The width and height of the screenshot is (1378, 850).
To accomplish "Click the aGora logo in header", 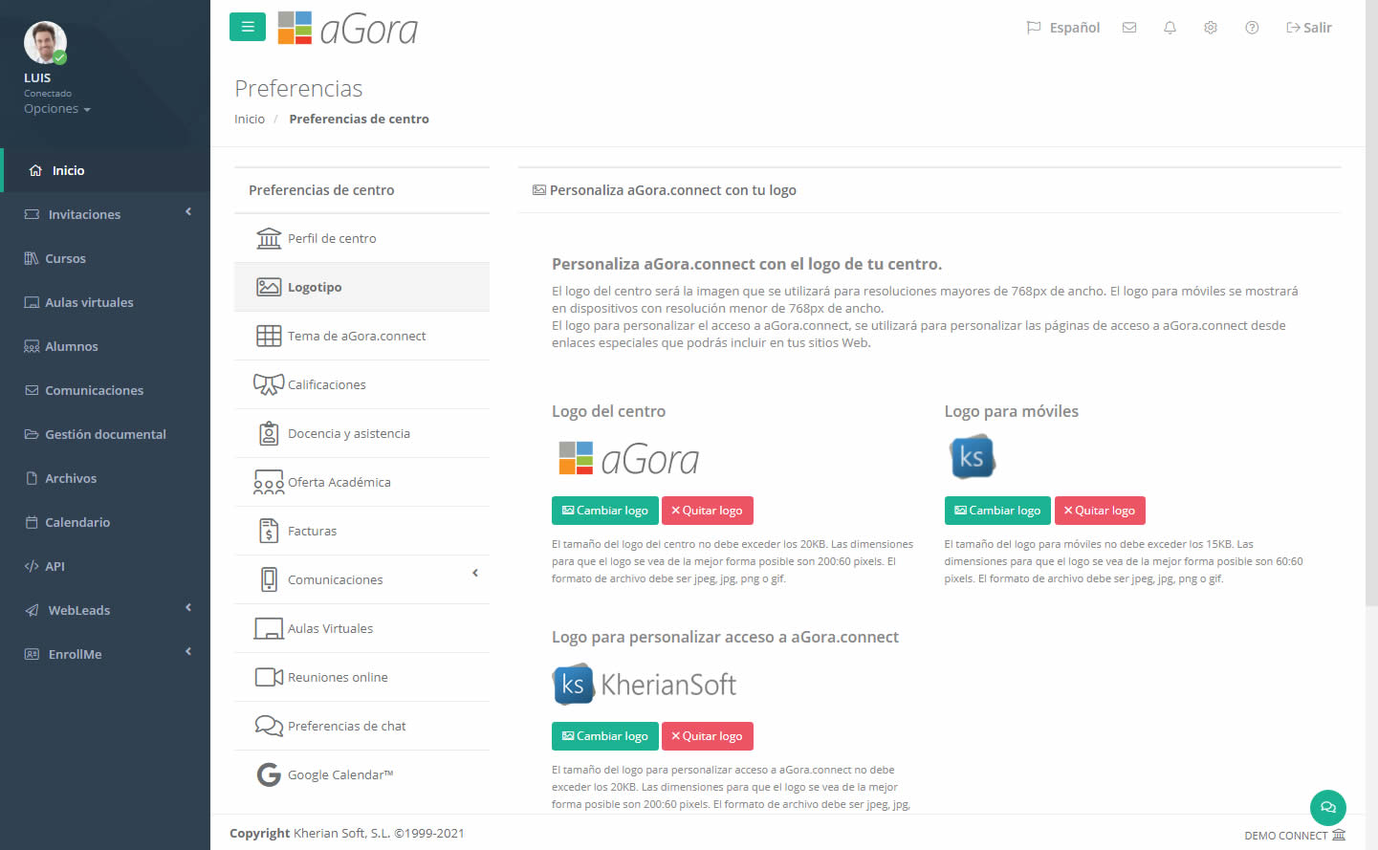I will click(348, 29).
